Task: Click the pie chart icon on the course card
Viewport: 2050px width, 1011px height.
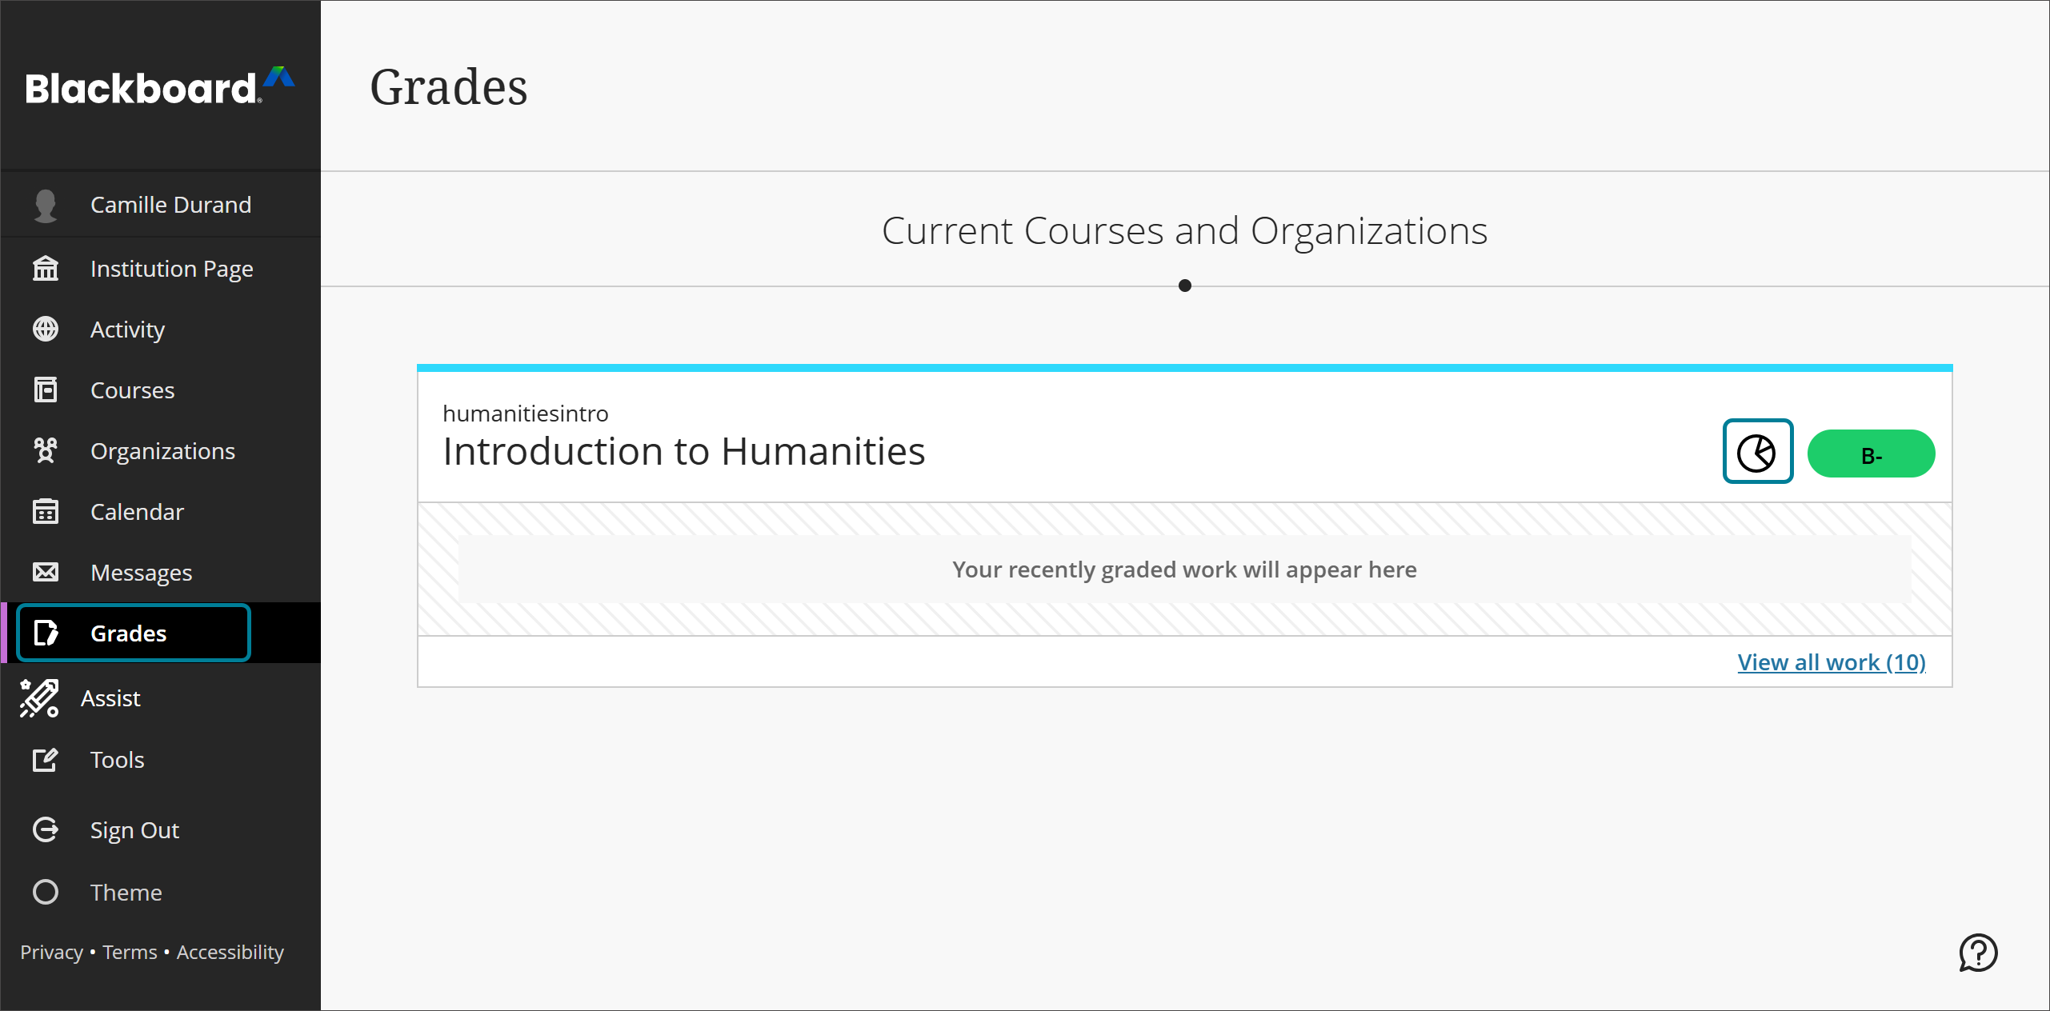Action: coord(1757,452)
